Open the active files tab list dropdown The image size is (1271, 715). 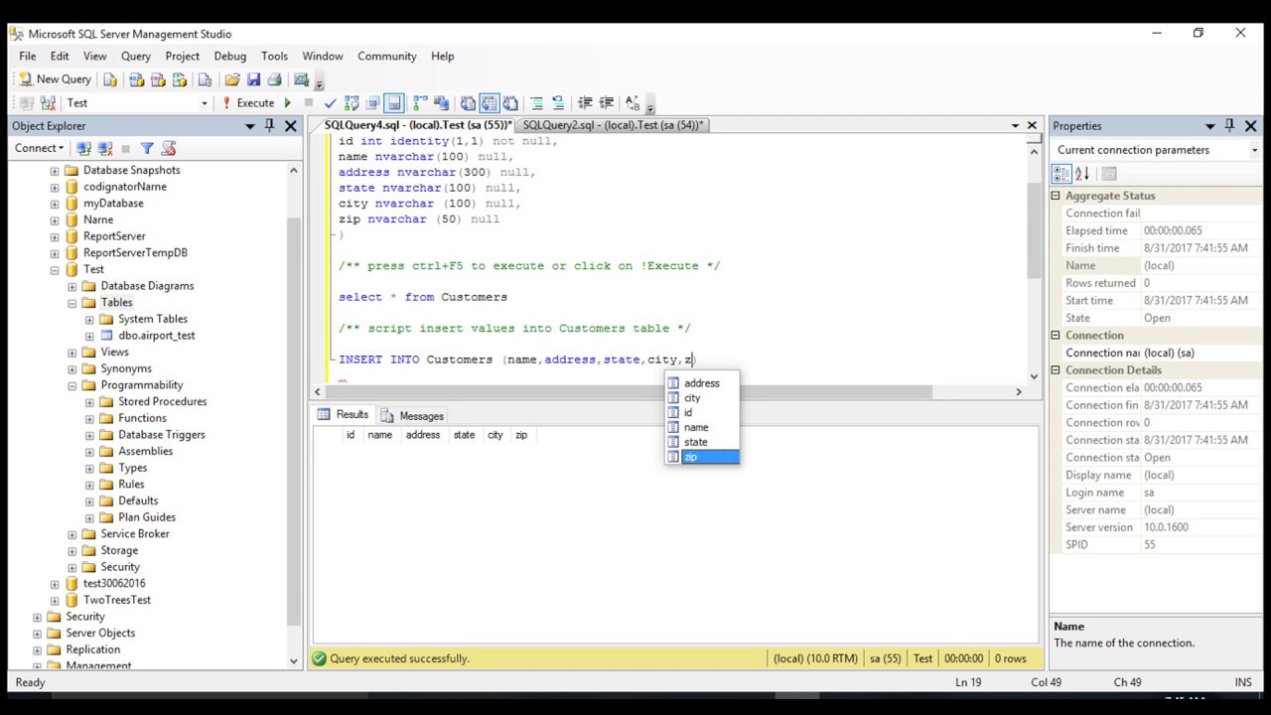coord(1015,126)
